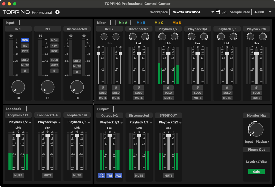This screenshot has height=187, width=275.
Task: Click phase button on Disconnected mixer channel
Action: pyautogui.click(x=139, y=87)
